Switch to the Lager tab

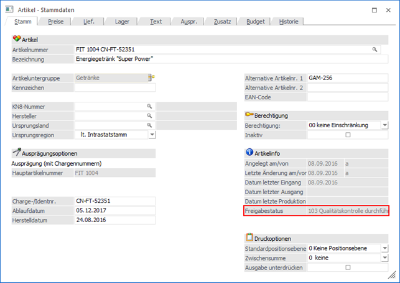click(x=122, y=22)
